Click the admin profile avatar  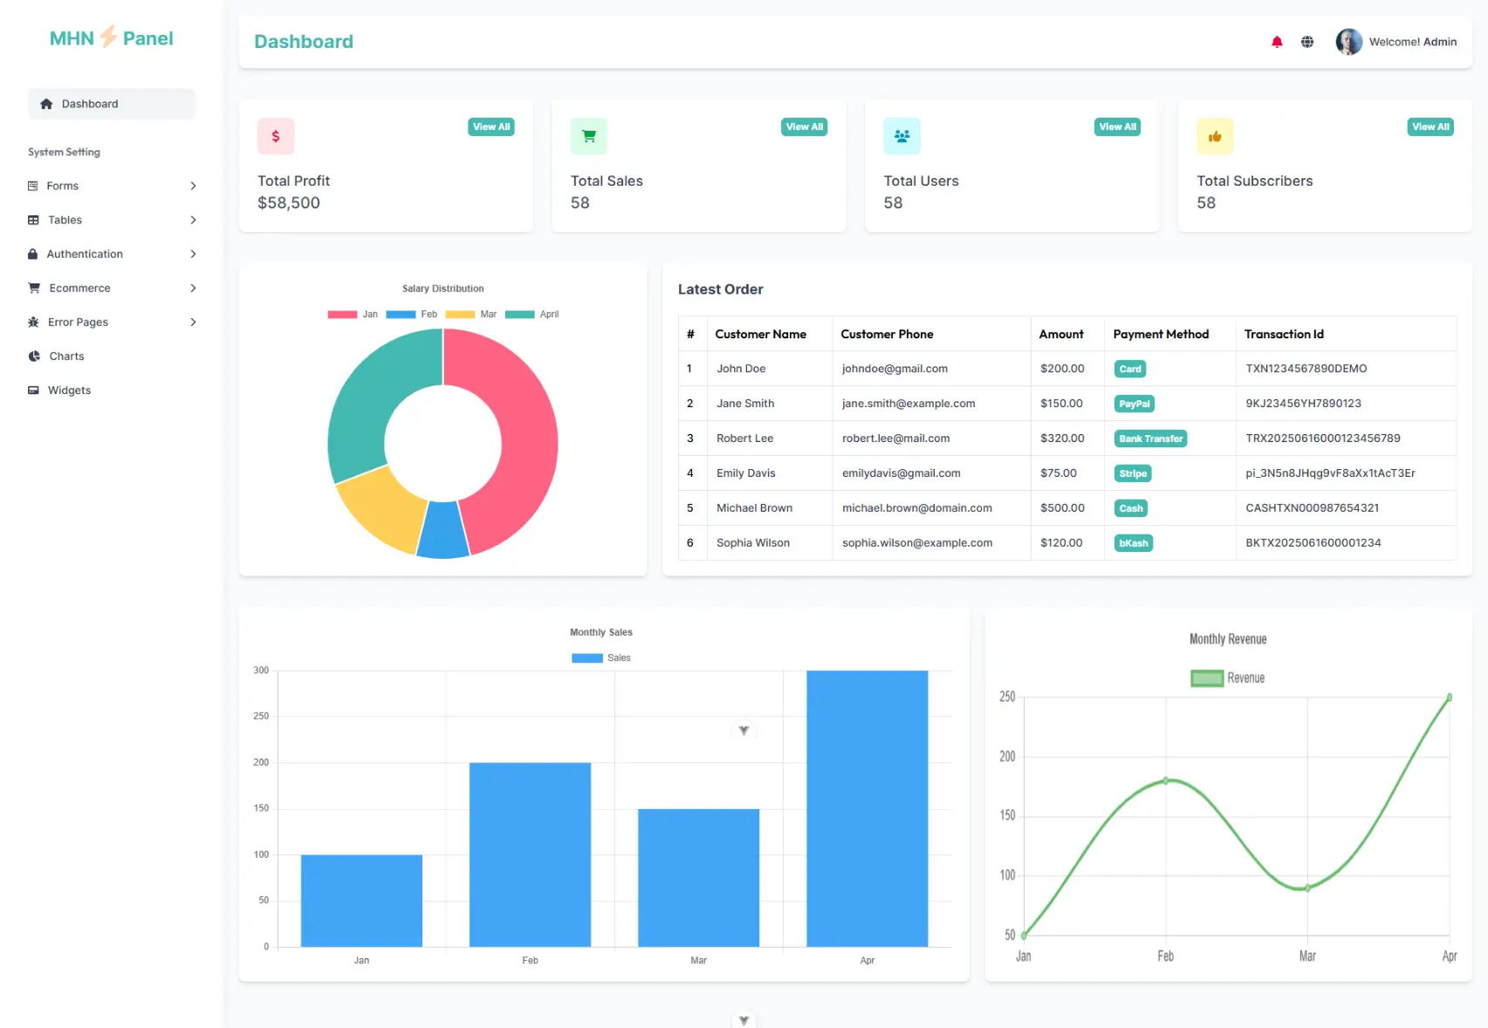1348,42
